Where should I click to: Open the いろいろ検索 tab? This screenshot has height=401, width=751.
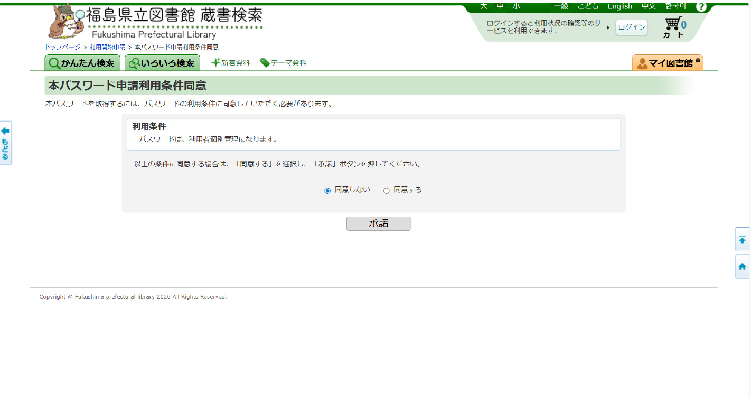coord(162,63)
